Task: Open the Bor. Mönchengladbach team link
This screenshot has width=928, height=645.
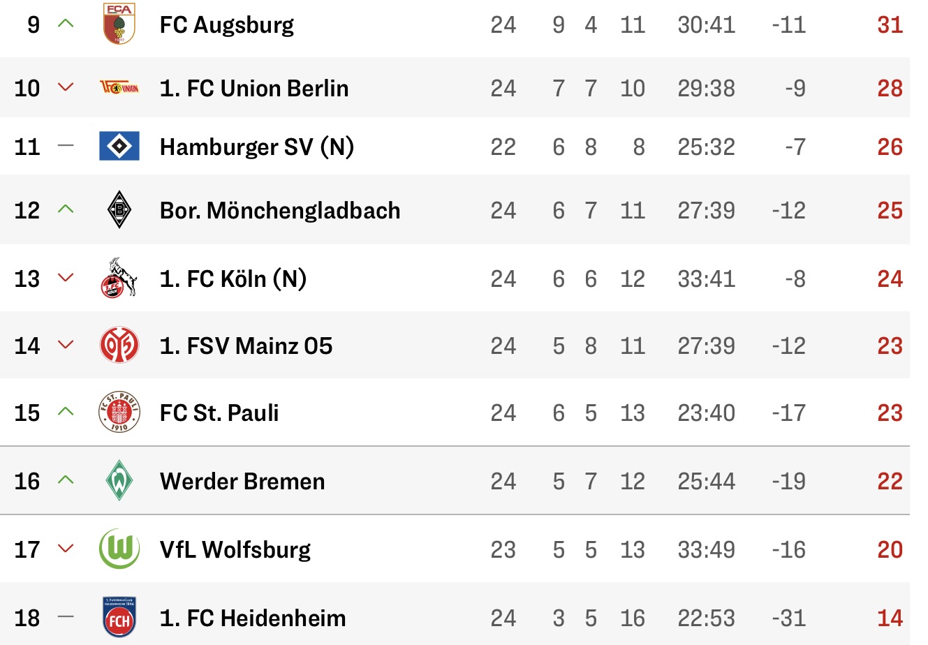Action: pos(280,210)
